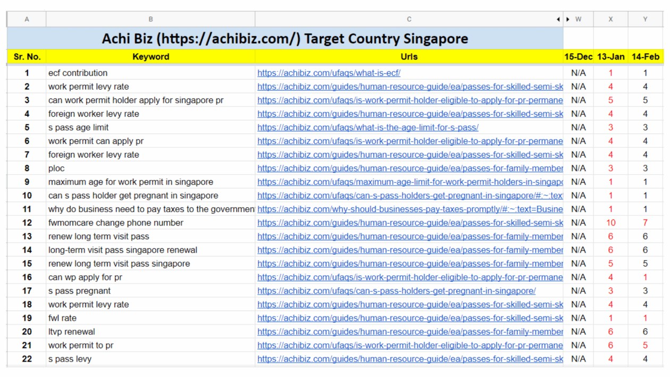
Task: Select column B header
Action: coord(150,19)
